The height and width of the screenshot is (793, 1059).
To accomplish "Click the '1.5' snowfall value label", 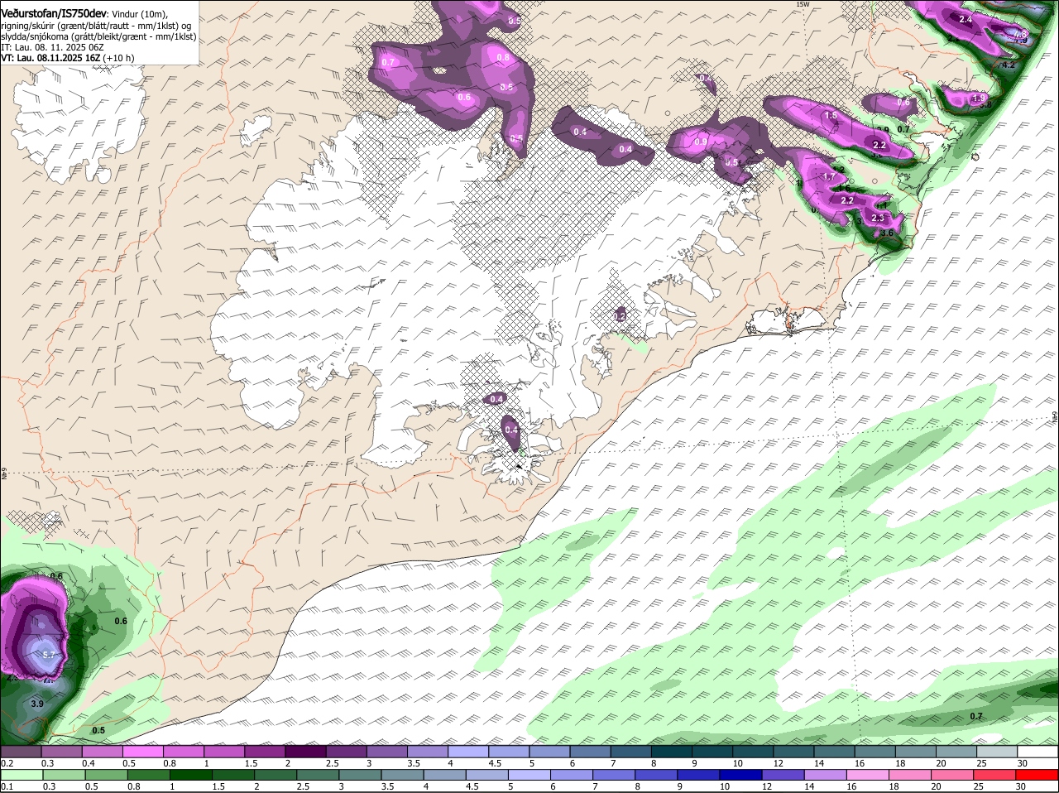I will [x=831, y=116].
